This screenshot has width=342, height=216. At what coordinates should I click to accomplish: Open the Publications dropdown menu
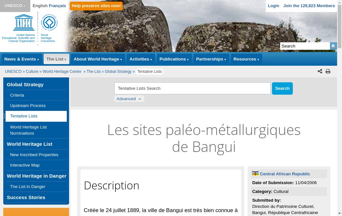174,59
